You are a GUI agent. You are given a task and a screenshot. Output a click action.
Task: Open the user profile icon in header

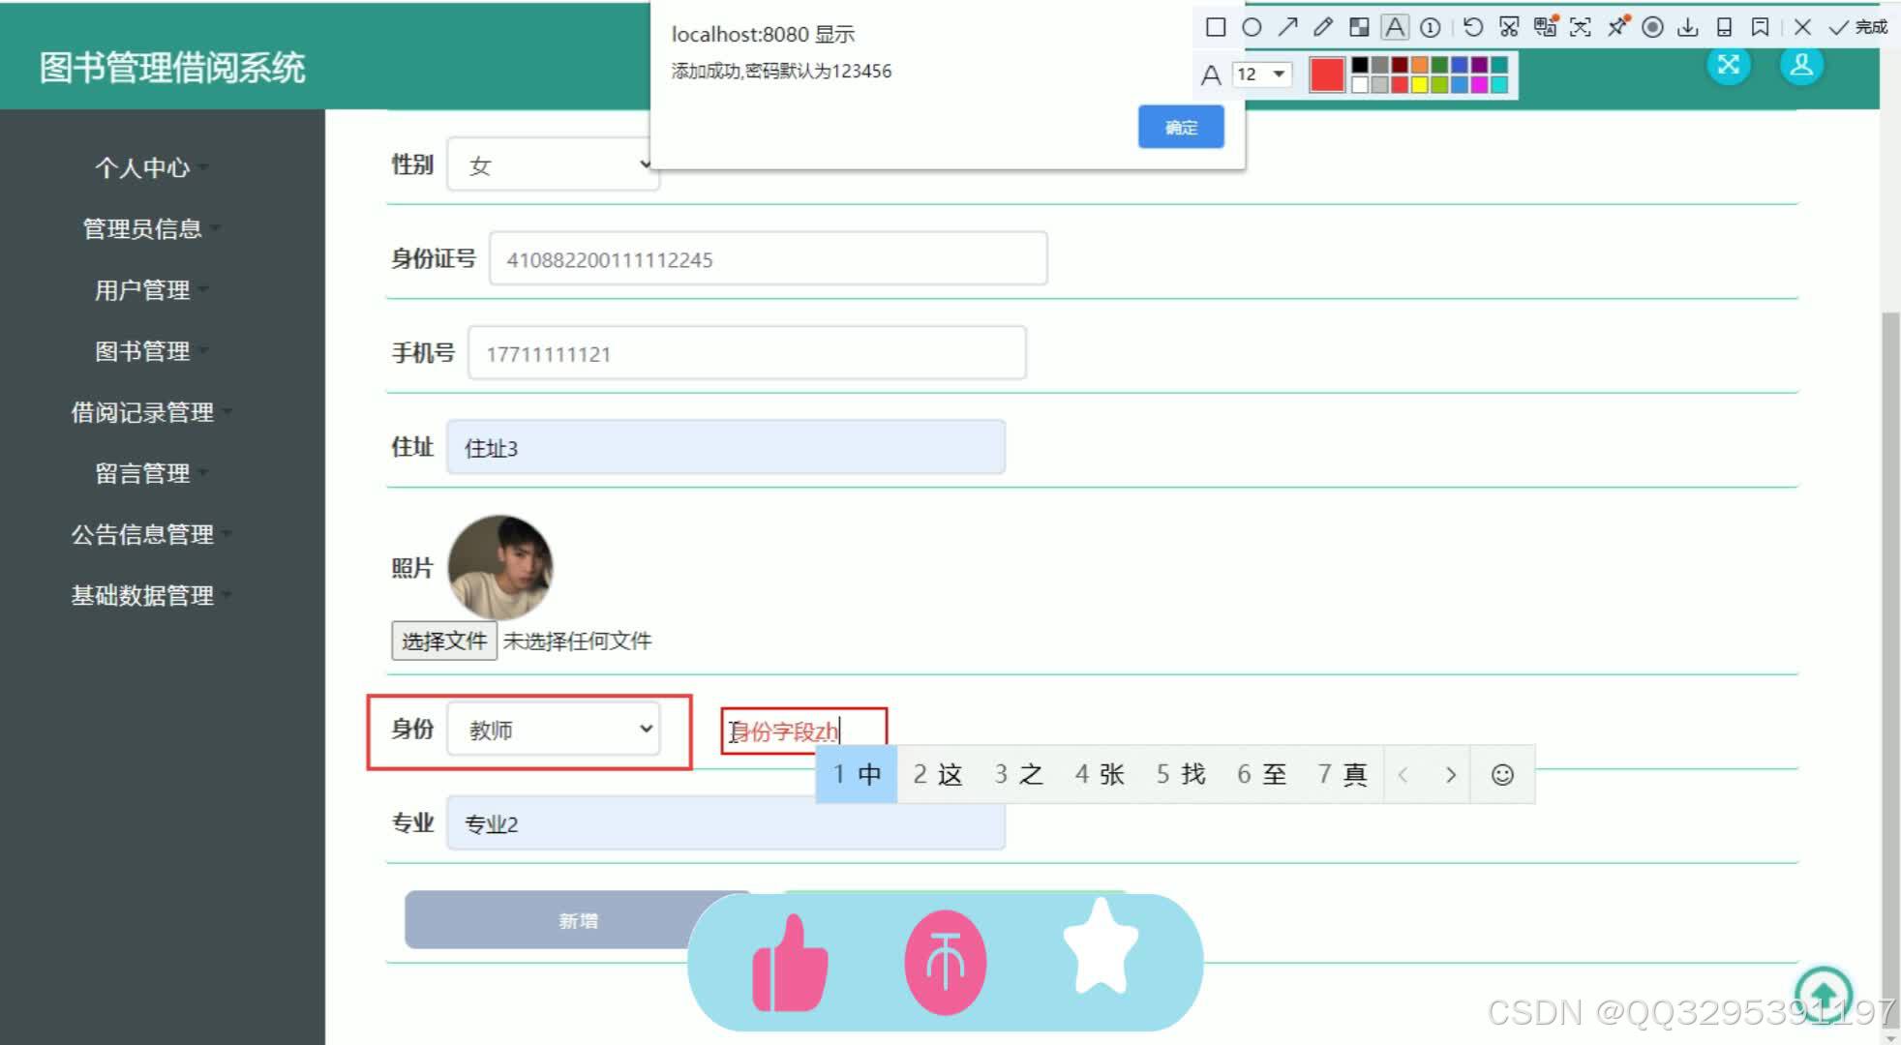coord(1801,65)
